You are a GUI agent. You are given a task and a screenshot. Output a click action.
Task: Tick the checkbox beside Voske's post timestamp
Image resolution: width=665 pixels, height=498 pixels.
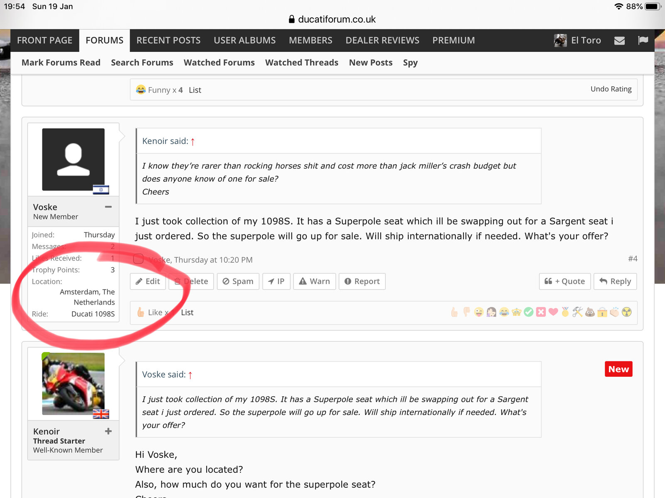[x=138, y=259]
